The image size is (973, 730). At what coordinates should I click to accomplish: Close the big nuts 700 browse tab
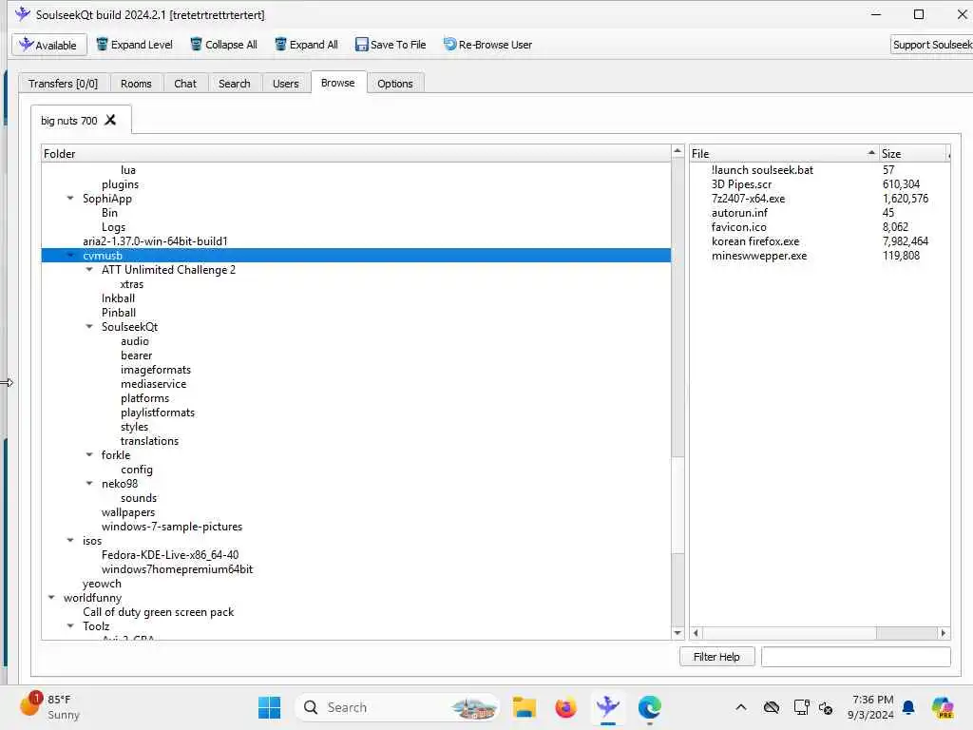110,120
